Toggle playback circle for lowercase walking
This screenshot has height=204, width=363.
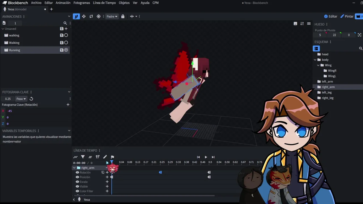66,35
